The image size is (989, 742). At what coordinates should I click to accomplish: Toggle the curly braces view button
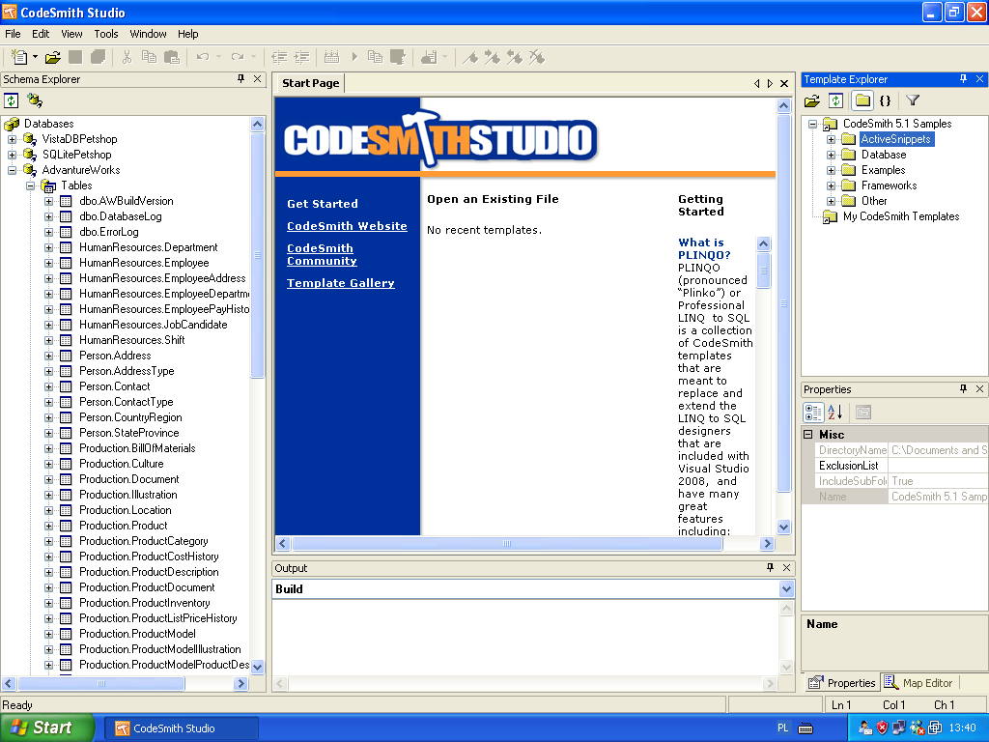886,100
